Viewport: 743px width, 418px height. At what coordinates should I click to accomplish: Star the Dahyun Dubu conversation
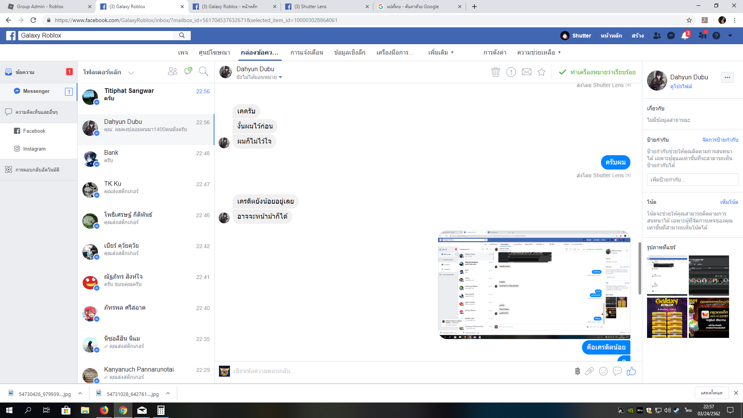(541, 72)
